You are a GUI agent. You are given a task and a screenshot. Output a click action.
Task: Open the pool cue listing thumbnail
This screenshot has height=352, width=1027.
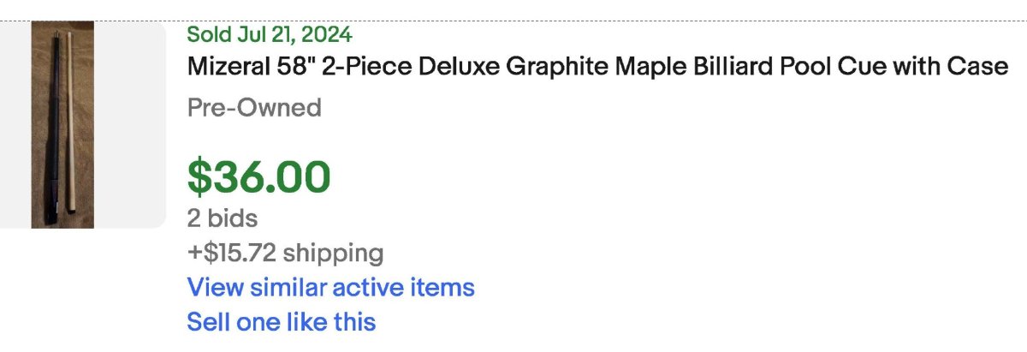[62, 125]
